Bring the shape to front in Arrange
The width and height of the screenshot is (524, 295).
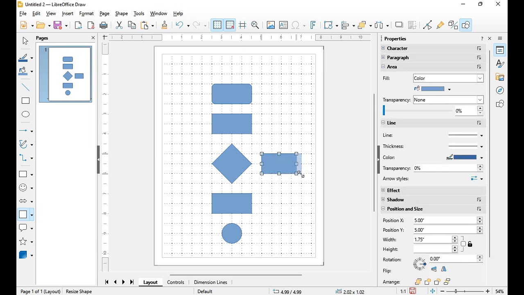418,282
